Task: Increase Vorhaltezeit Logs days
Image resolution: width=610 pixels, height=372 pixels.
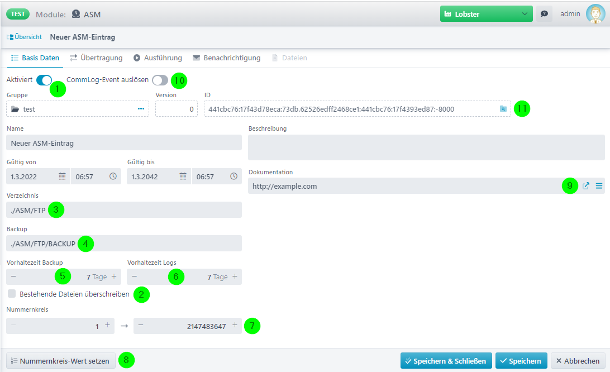Action: tap(235, 276)
